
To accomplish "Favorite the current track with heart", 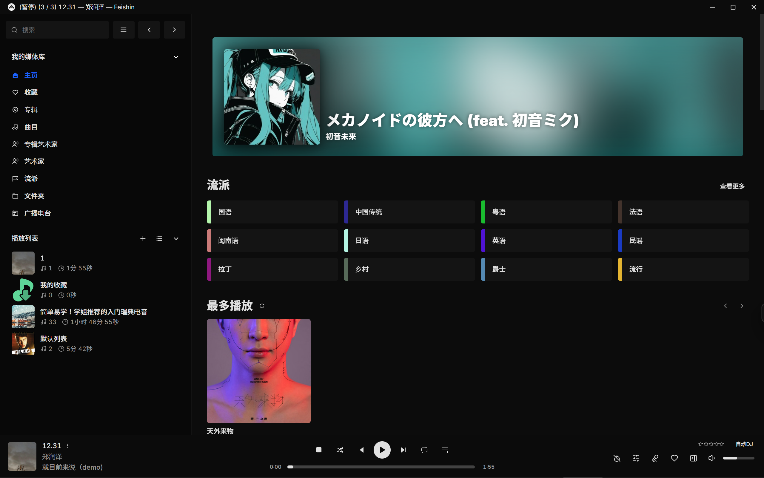I will [674, 458].
